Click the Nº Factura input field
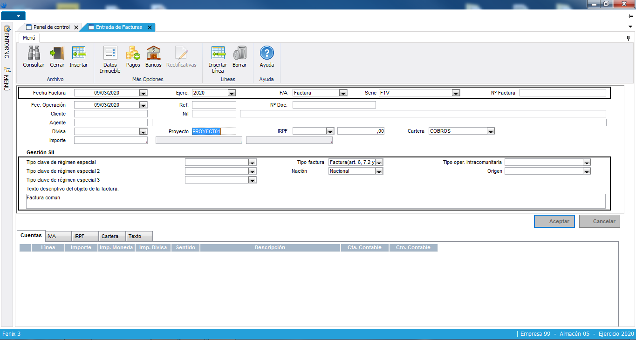636x340 pixels. click(562, 93)
